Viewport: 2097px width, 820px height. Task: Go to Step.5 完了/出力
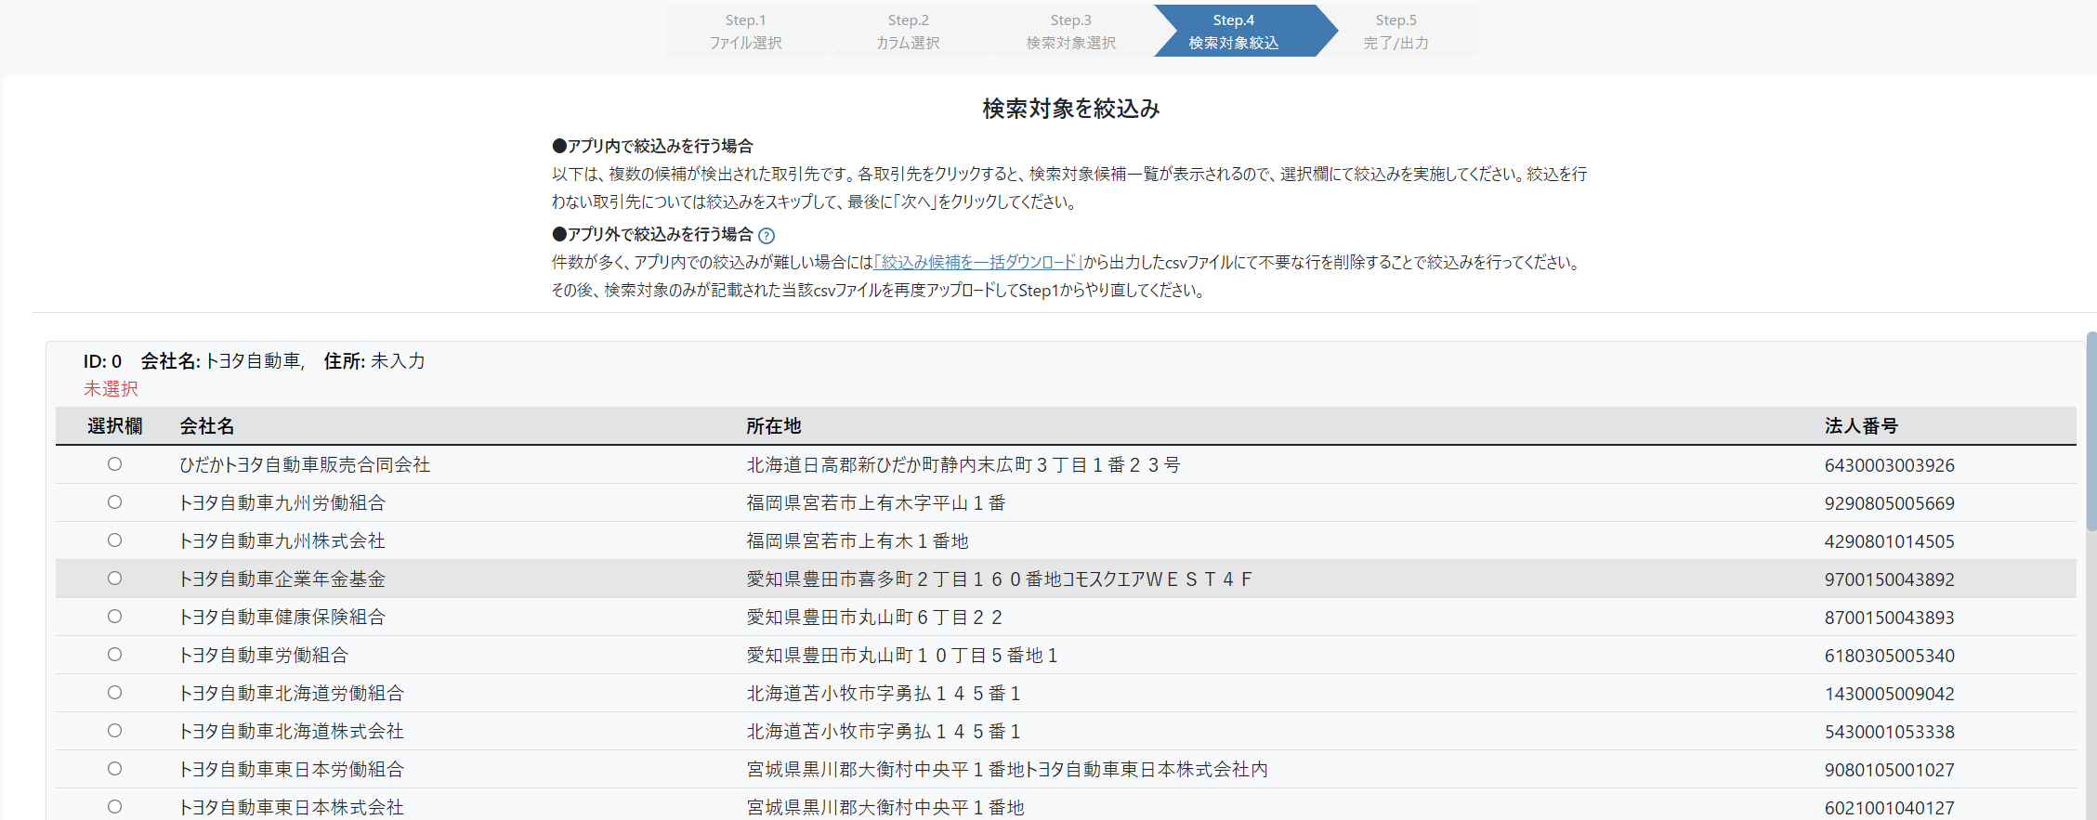(1396, 31)
